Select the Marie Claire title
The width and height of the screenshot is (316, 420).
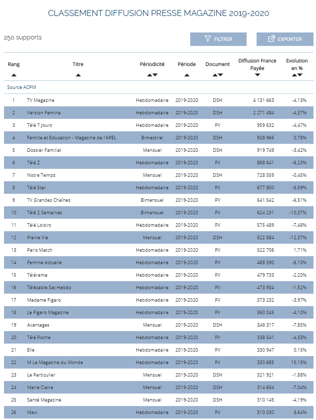40,388
